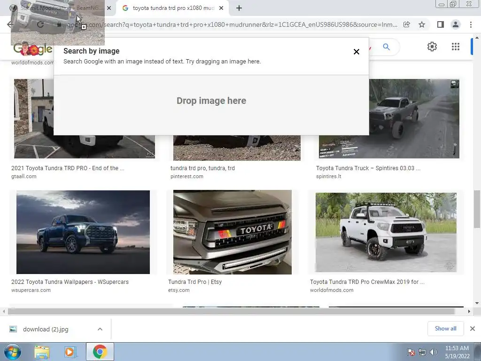This screenshot has width=481, height=361.
Task: Open 'tundra trd pro, tundra, trd' result
Action: (202, 168)
